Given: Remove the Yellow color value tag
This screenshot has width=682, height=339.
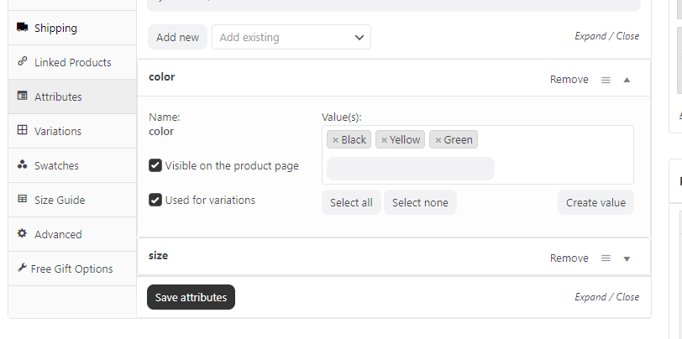Looking at the screenshot, I should pyautogui.click(x=384, y=140).
